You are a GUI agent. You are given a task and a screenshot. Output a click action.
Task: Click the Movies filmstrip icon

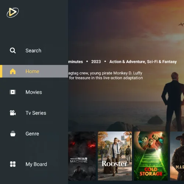[13, 92]
